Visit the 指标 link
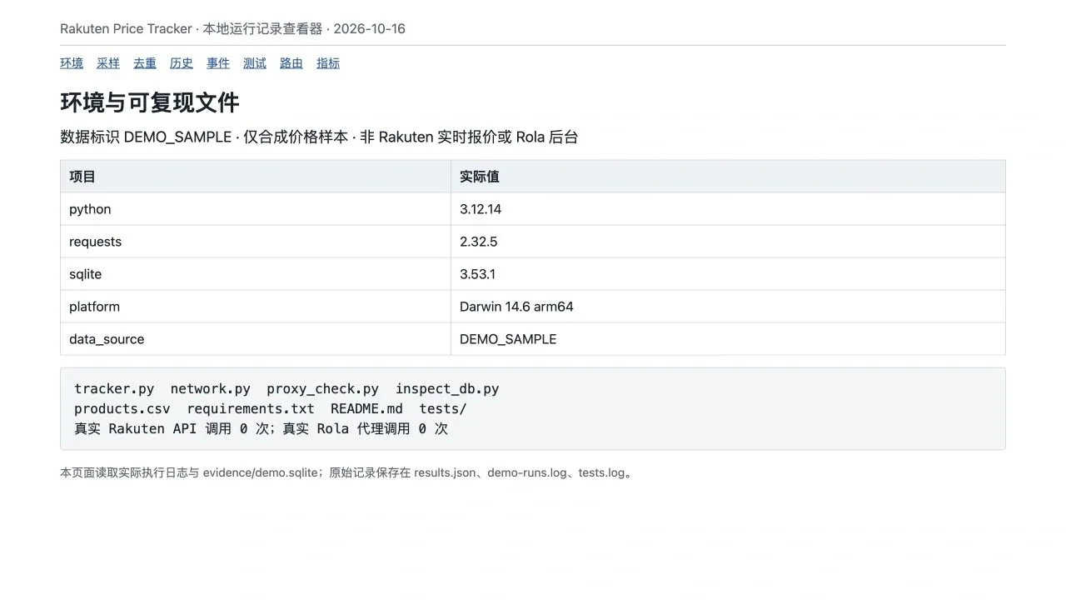The image size is (1066, 600). pyautogui.click(x=328, y=63)
